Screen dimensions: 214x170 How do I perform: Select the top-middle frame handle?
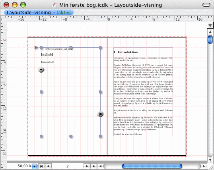tap(71, 48)
